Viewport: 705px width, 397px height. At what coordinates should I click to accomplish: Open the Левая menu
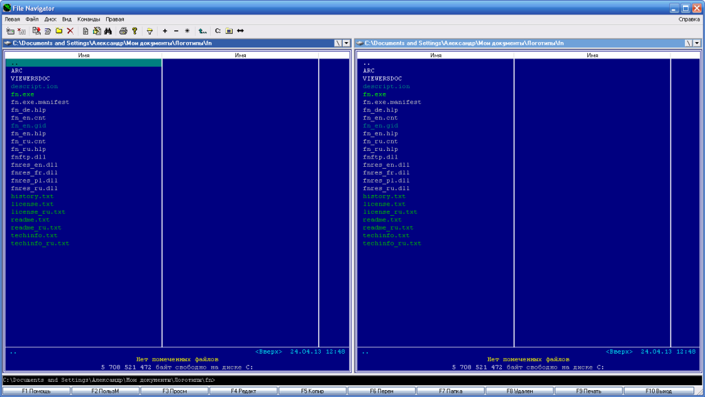pos(12,19)
